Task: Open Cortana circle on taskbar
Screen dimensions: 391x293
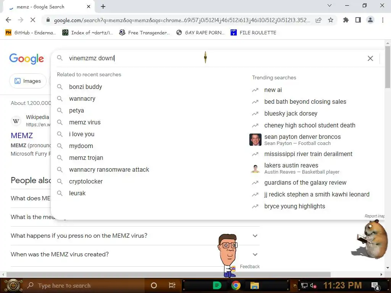Action: [154, 285]
